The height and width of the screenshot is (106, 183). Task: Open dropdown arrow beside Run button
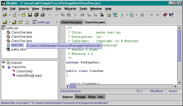[127, 15]
